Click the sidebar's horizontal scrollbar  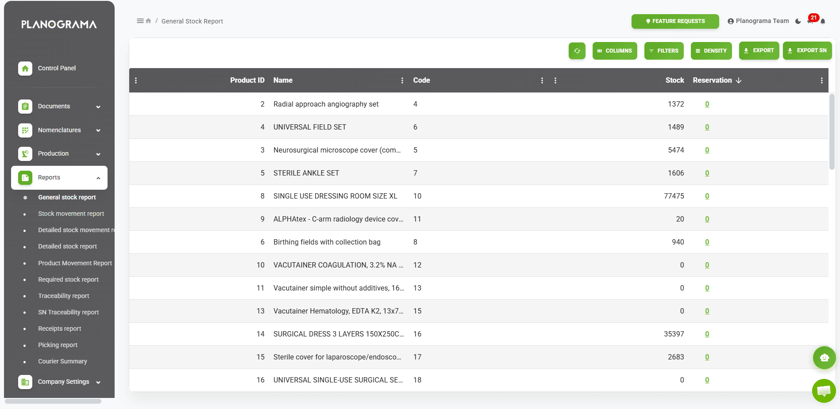tap(53, 401)
